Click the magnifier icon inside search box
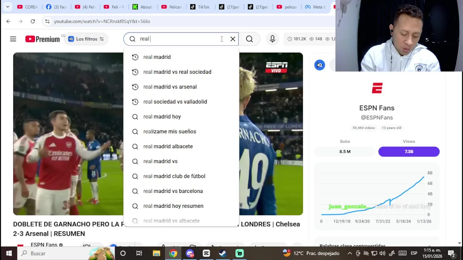Viewport: 463px width, 260px height. [x=132, y=39]
